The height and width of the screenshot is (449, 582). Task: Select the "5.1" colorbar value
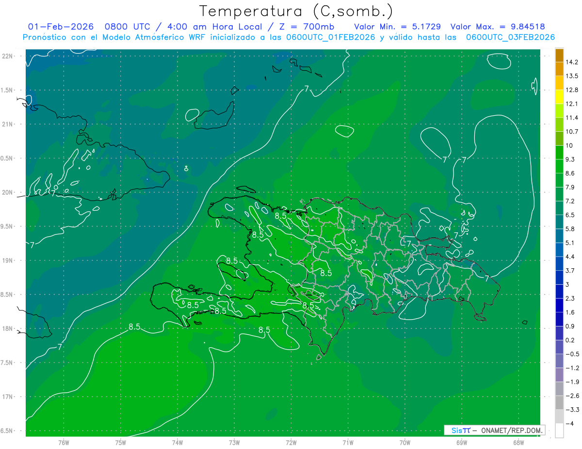(x=570, y=243)
